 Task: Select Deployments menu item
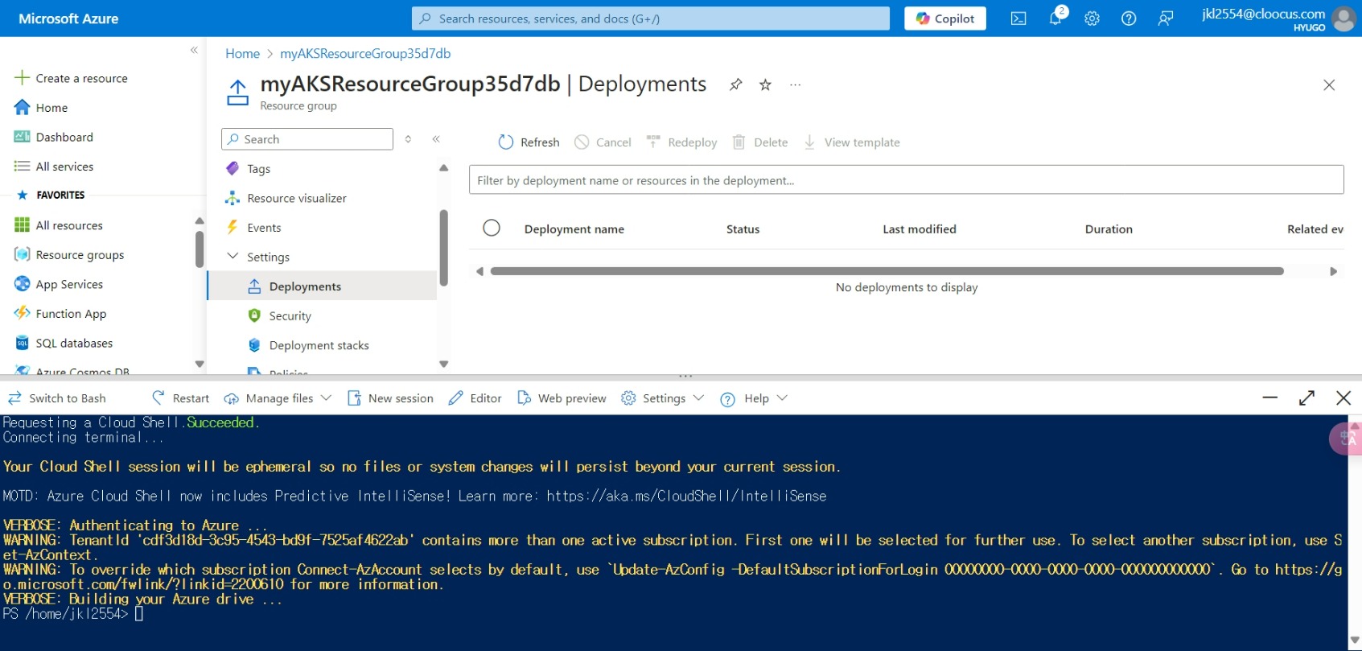point(322,286)
